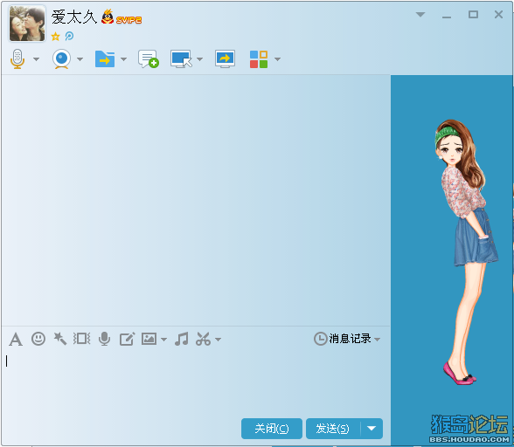
Task: Open voice call options dropdown arrow
Action: click(x=36, y=59)
